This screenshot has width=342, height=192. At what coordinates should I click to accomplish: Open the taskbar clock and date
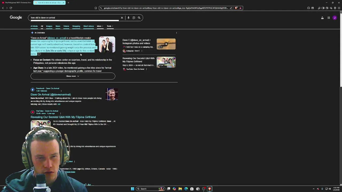(336, 189)
